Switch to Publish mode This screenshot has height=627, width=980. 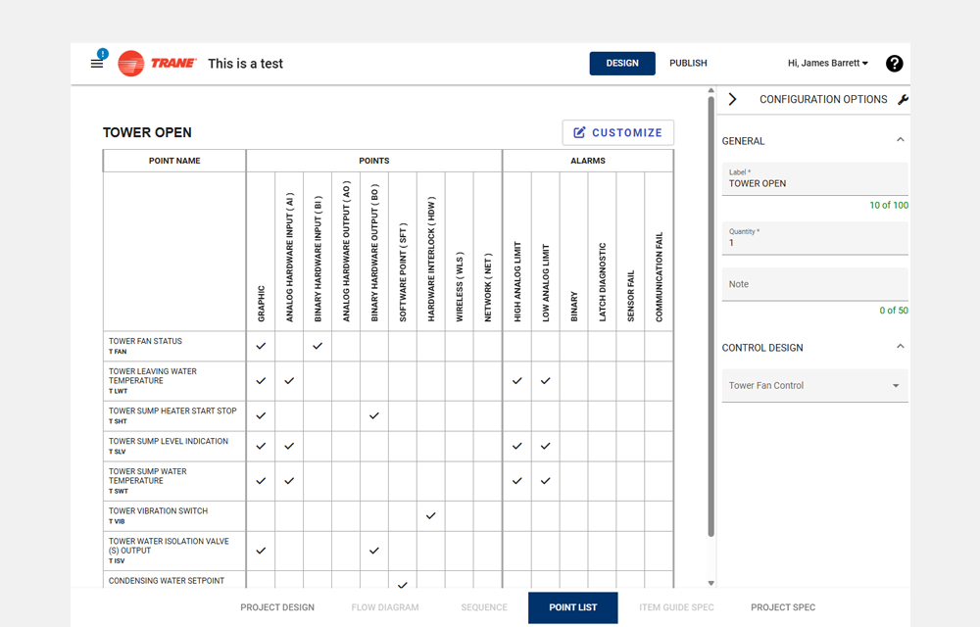tap(688, 63)
